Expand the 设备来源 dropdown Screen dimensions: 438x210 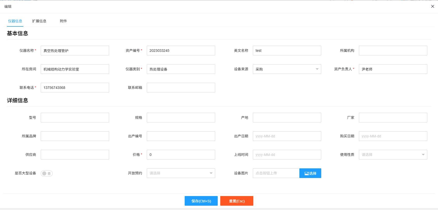tap(287, 69)
